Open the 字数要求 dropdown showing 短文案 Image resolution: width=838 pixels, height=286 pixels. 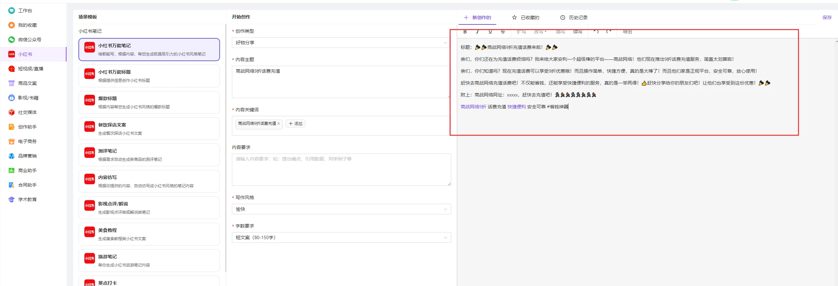click(x=341, y=237)
